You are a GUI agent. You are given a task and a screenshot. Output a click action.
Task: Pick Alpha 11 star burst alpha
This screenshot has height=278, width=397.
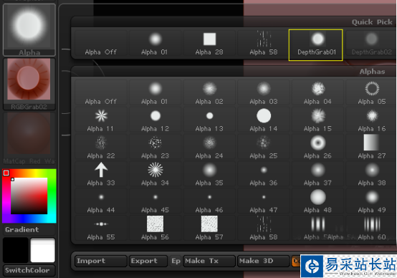101,120
